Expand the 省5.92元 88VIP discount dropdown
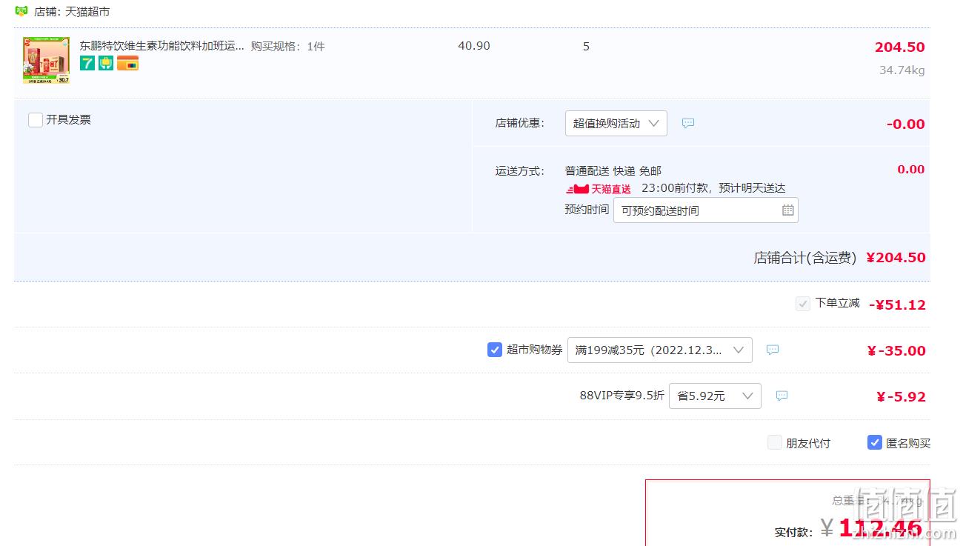The image size is (963, 546). [x=715, y=396]
